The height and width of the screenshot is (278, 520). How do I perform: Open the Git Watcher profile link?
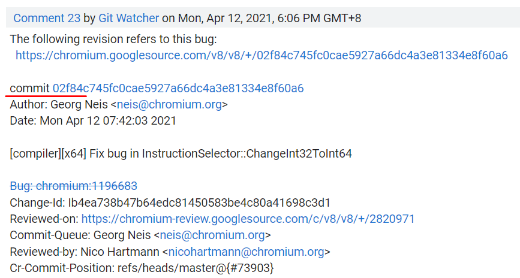tap(129, 18)
